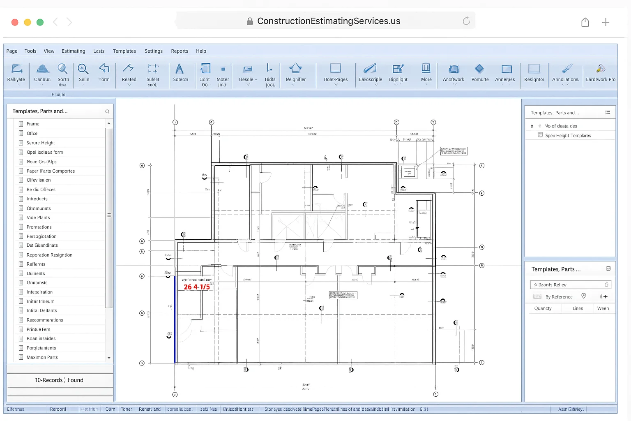Click the Pomurte diamond icon
Image resolution: width=631 pixels, height=421 pixels.
[x=479, y=69]
